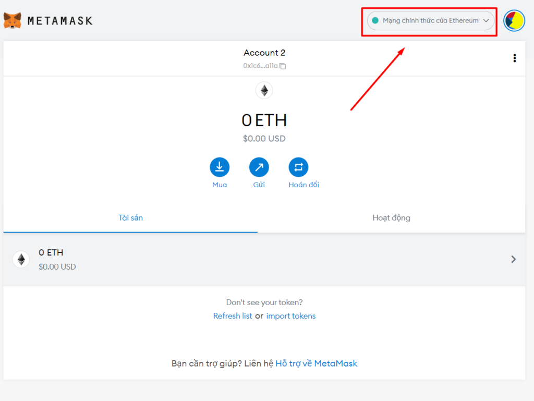Copy the account address using the copy icon
Screen dimensions: 534x401
[282, 66]
